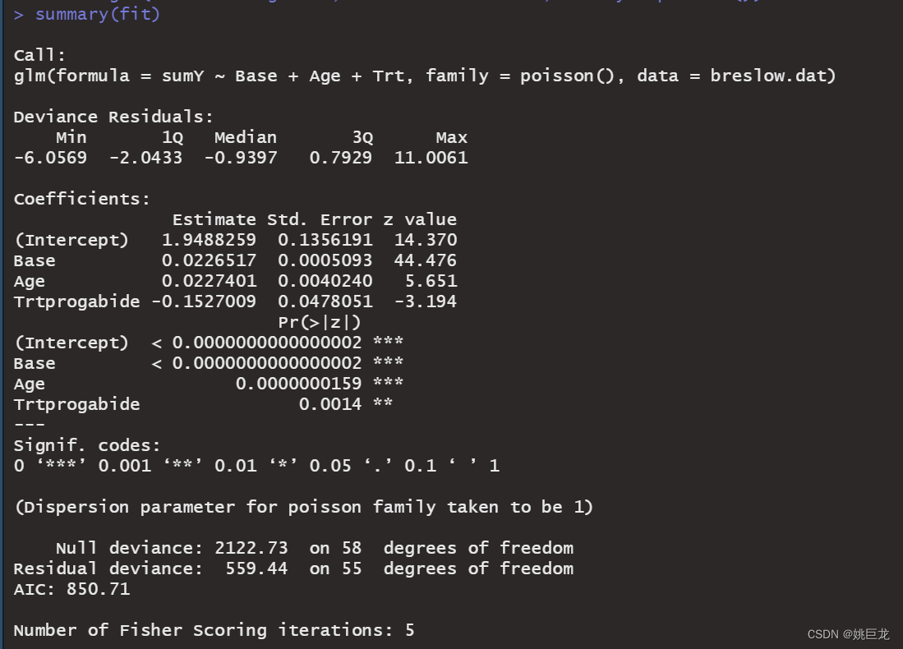Click the summary(fit) command line
Image resolution: width=903 pixels, height=649 pixels.
coord(97,14)
